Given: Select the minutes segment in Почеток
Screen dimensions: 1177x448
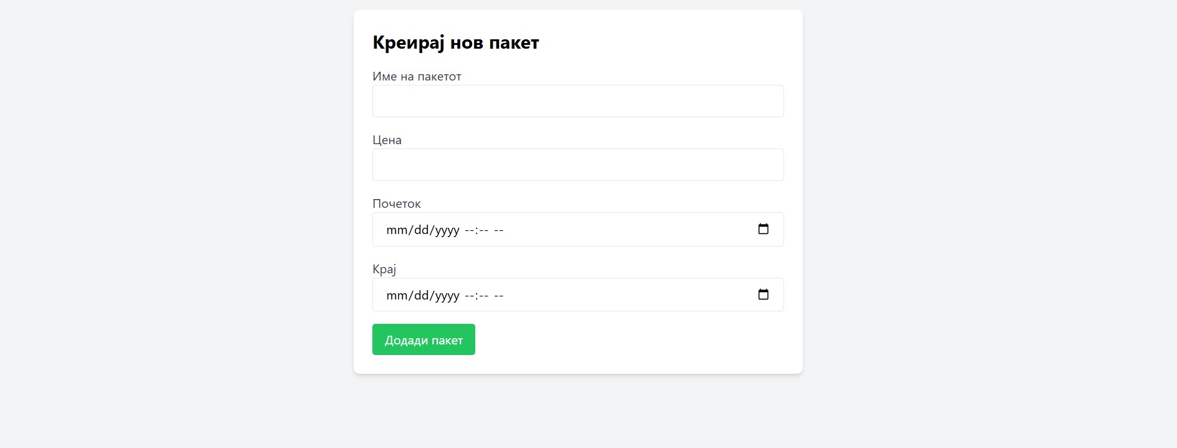Looking at the screenshot, I should [x=483, y=230].
